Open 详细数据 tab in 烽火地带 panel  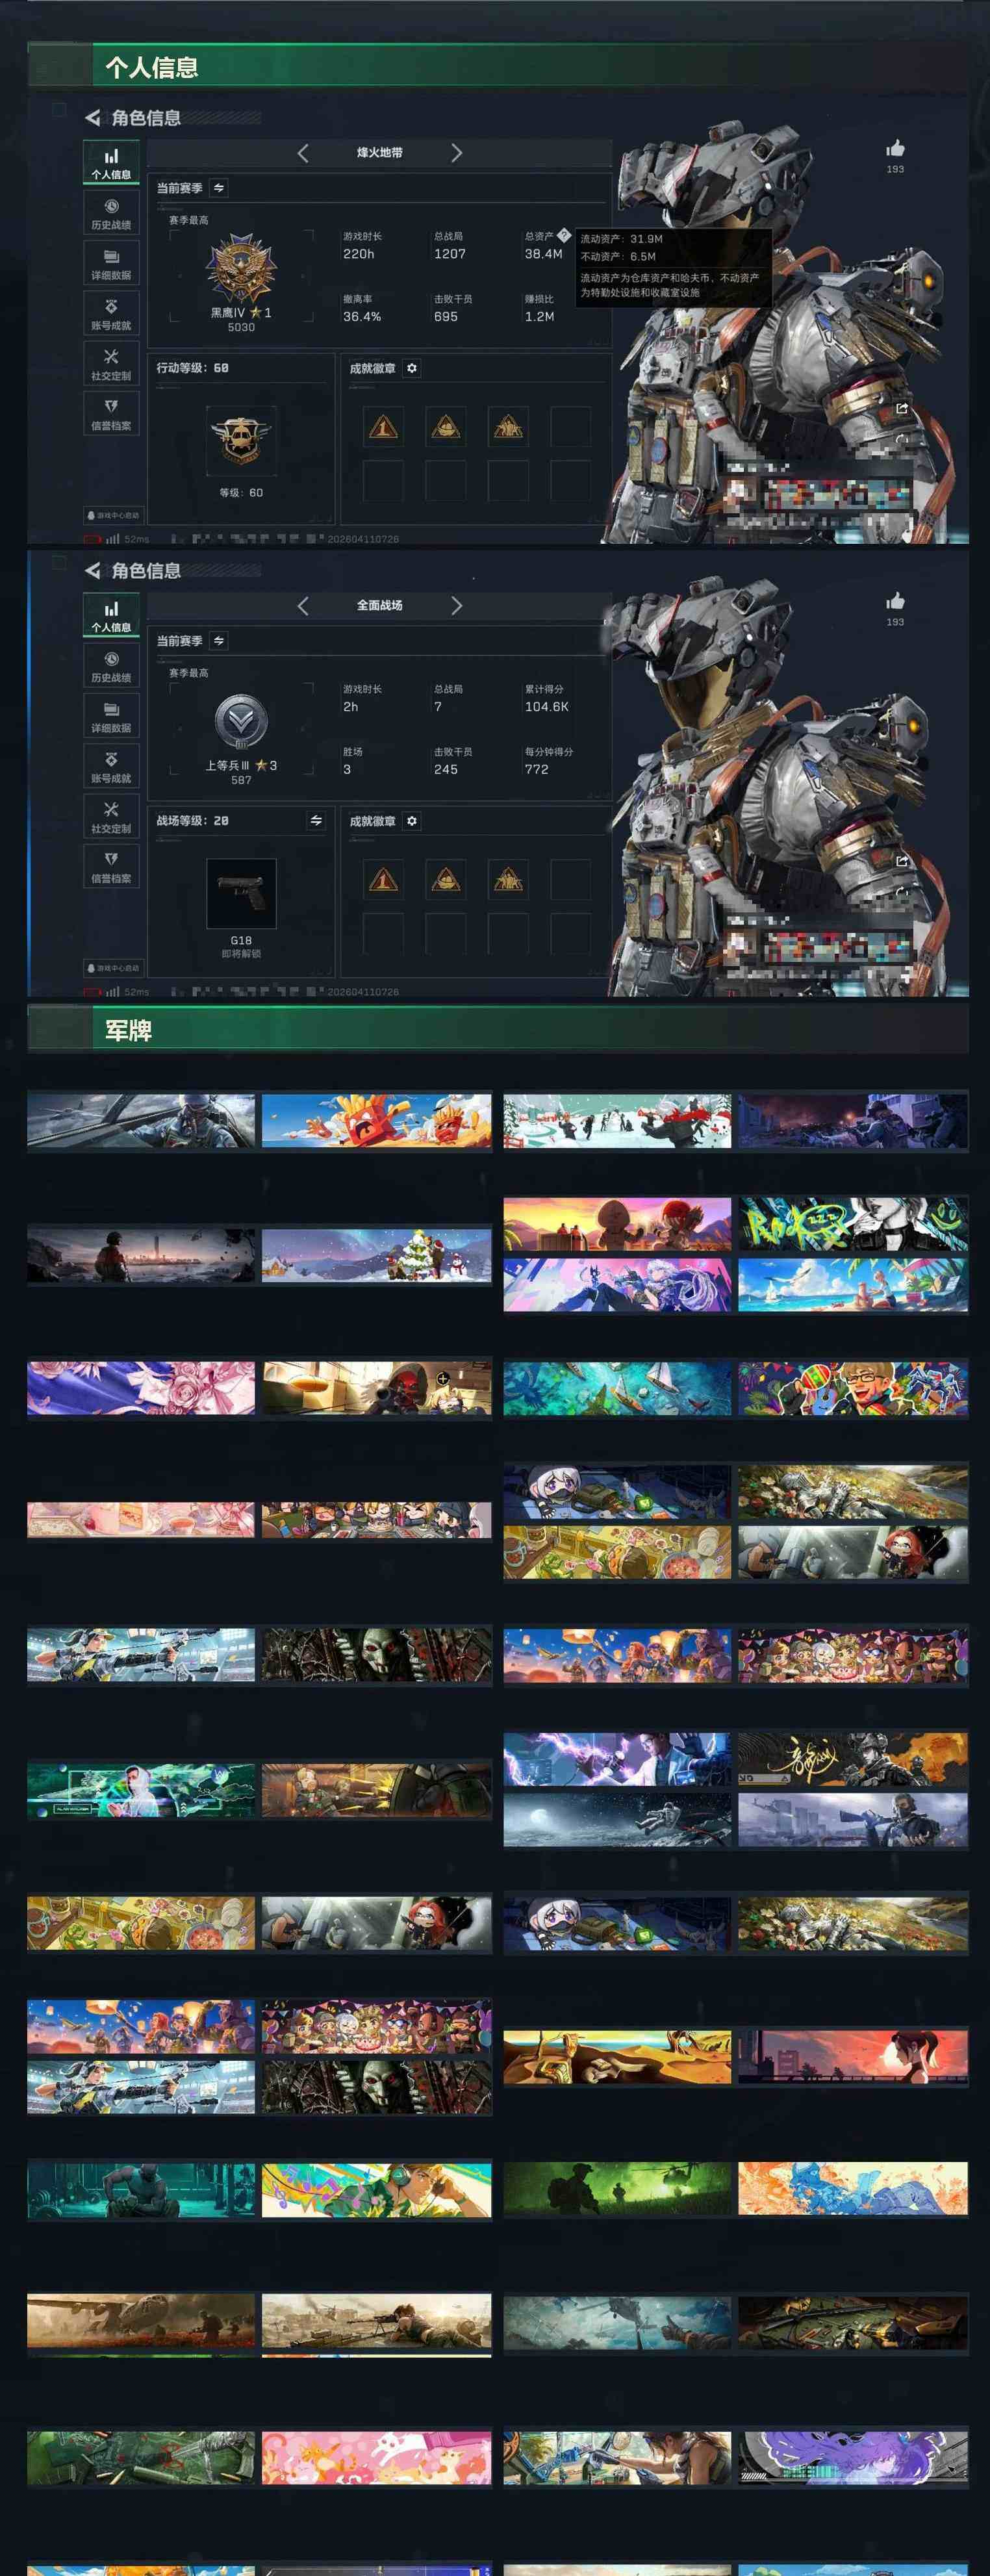[111, 264]
